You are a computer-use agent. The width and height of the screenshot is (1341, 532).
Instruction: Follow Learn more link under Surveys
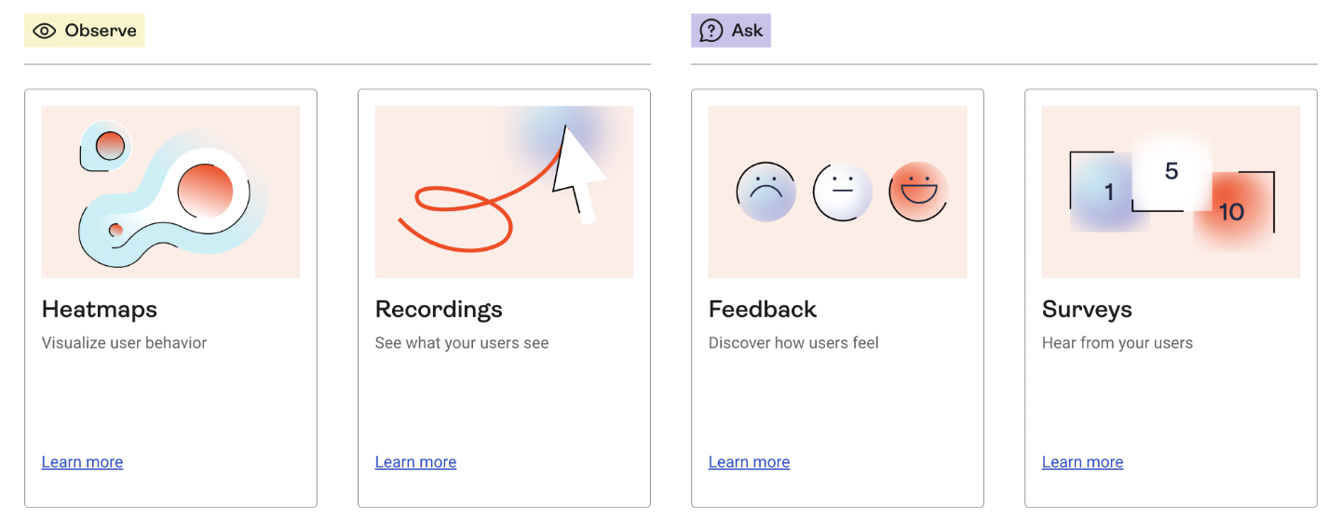[1082, 462]
